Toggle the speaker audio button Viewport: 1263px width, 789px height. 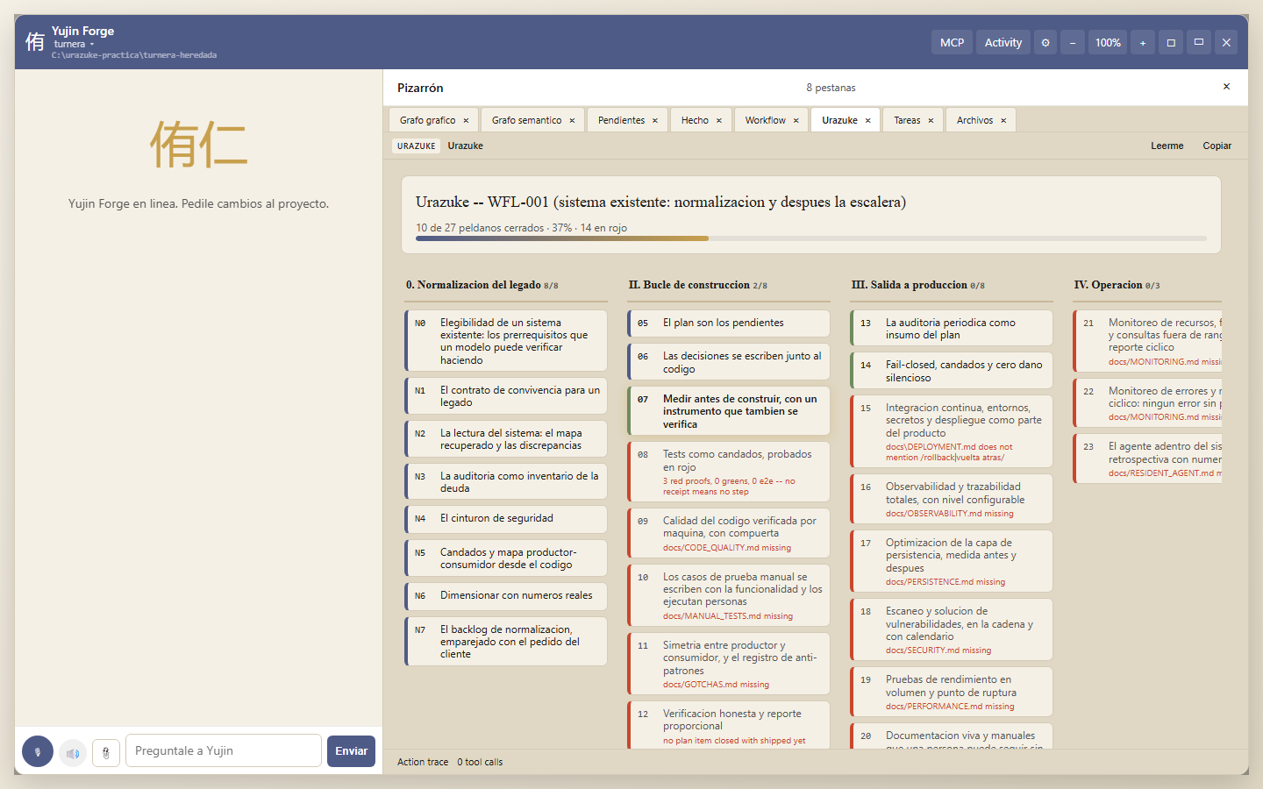point(73,752)
